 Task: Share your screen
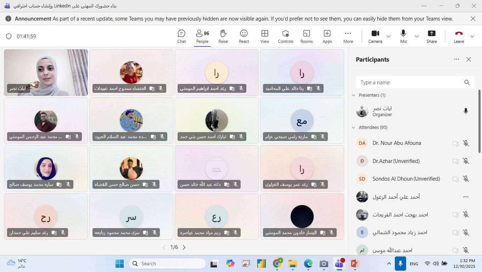pyautogui.click(x=431, y=35)
